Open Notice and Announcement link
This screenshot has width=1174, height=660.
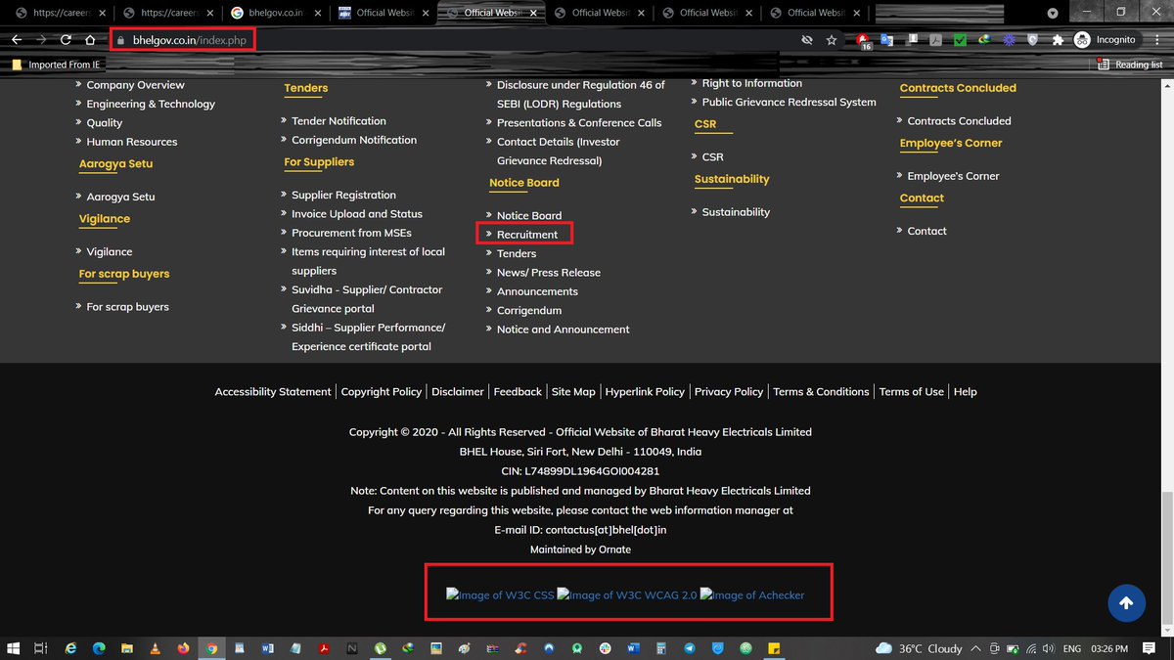point(564,330)
